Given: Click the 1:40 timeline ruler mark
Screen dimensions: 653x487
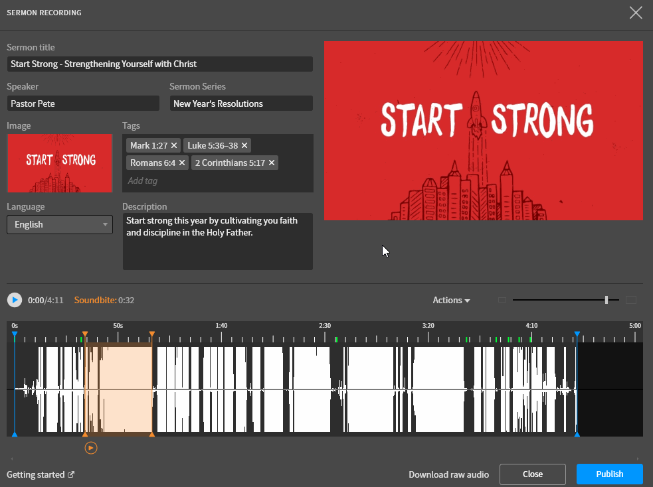Looking at the screenshot, I should [222, 326].
